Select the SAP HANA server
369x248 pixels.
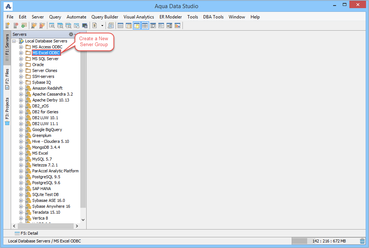(x=41, y=189)
